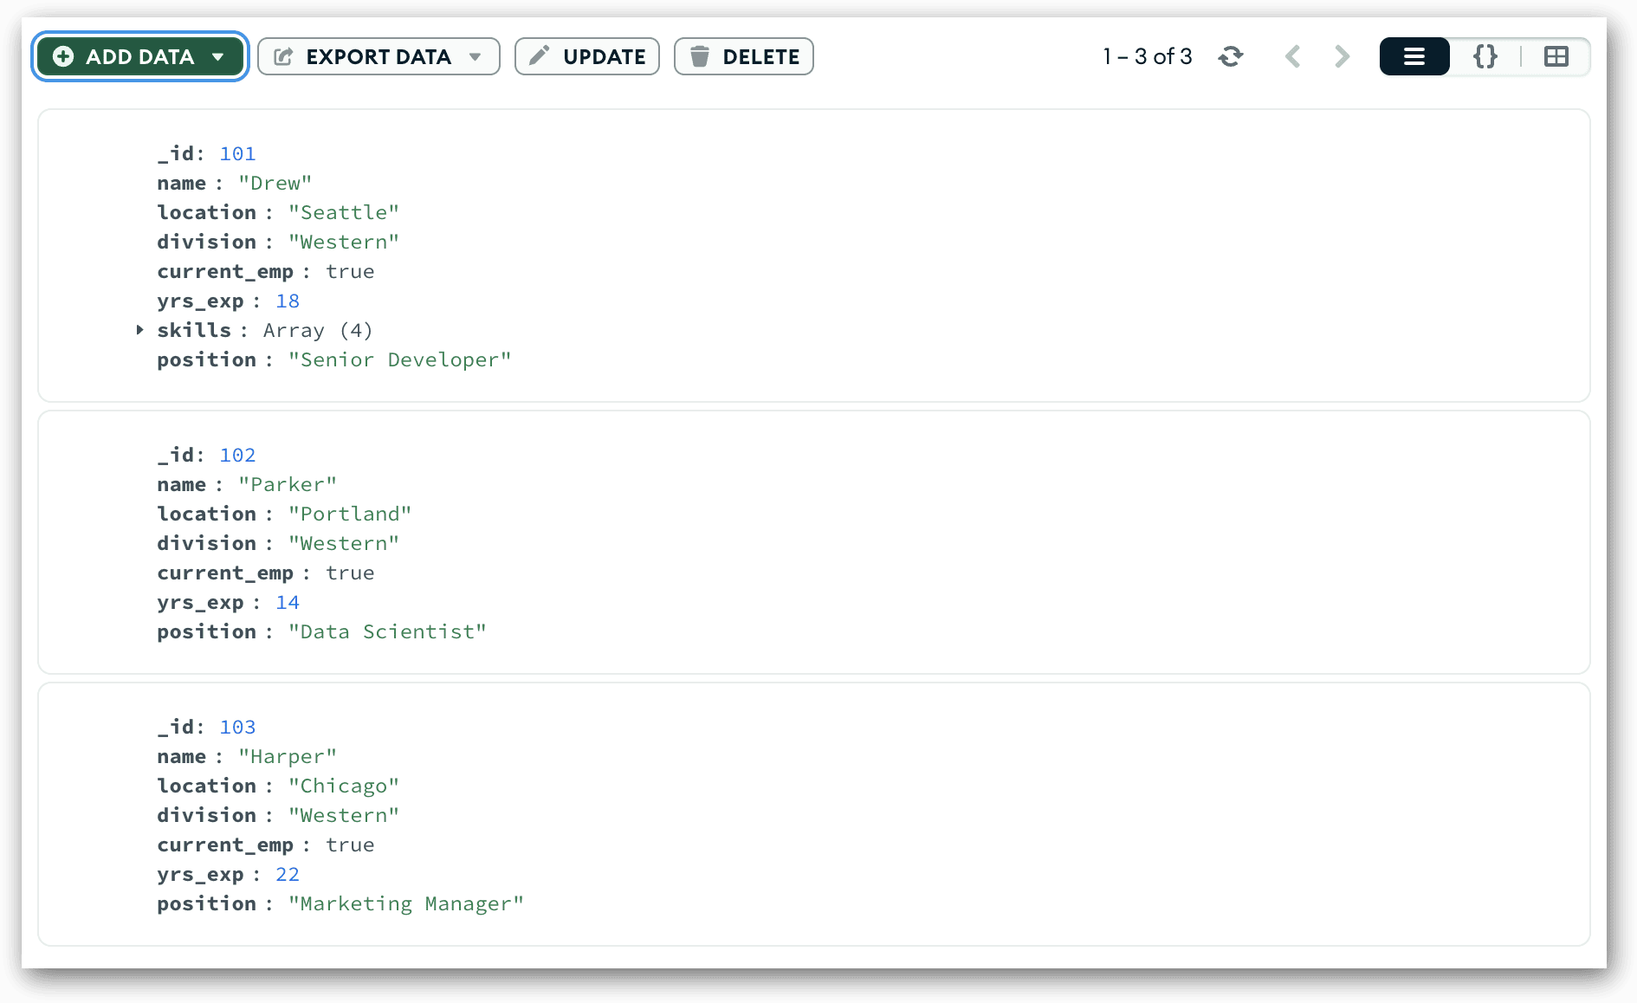Expand the skills array in Drew's document

click(x=139, y=330)
